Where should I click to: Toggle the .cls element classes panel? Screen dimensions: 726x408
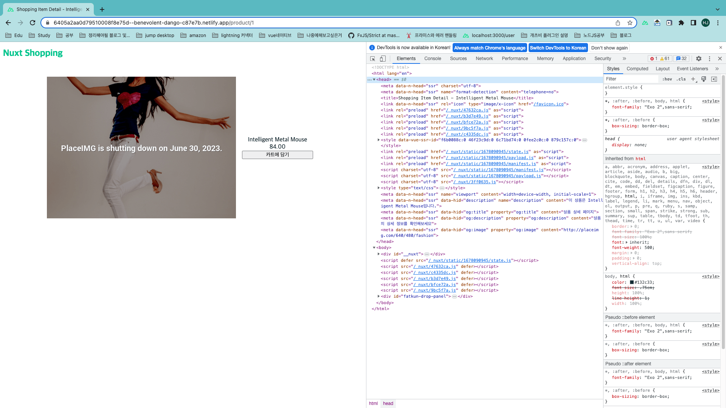681,79
